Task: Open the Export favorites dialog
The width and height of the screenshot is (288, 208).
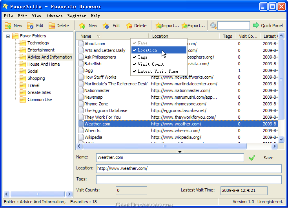Action: [x=193, y=26]
